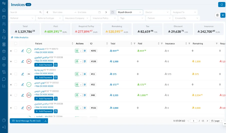
Task: Open the inventory box icon in sidebar
Action: pos(4,51)
